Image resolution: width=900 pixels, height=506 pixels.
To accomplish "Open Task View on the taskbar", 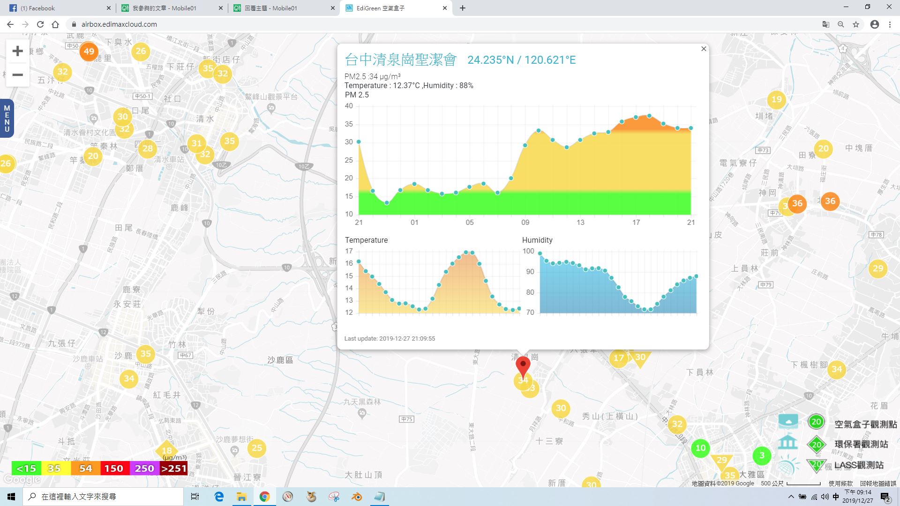I will (x=195, y=497).
